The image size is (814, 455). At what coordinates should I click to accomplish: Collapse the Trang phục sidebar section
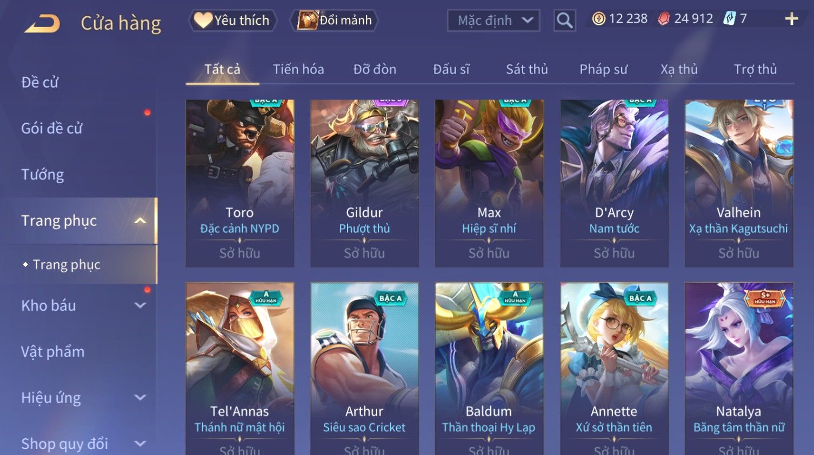coord(140,220)
